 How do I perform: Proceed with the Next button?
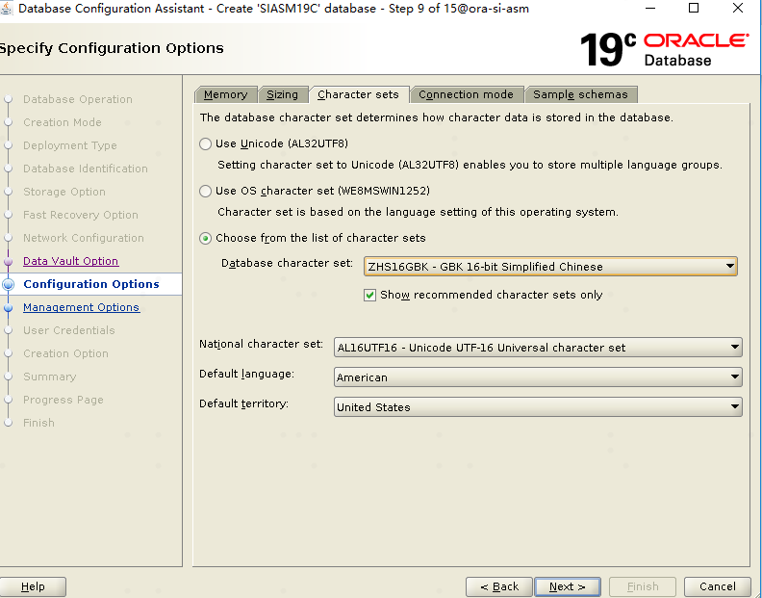567,586
